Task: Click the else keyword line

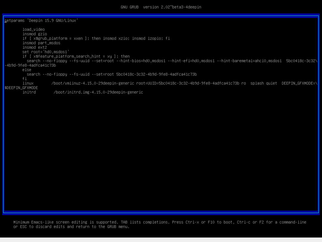Action: [x=27, y=70]
